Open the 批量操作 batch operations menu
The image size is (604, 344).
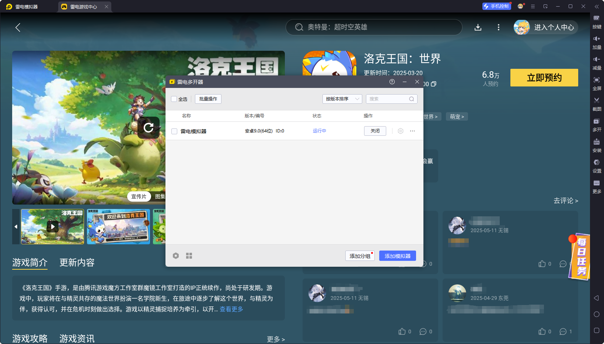(x=208, y=99)
